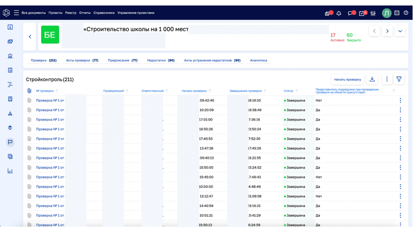Click the bank building icon in left sidebar
The height and width of the screenshot is (232, 413).
(10, 56)
